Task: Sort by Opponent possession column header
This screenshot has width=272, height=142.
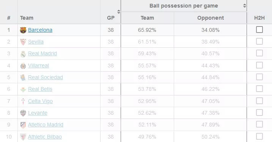Action: coord(211,18)
